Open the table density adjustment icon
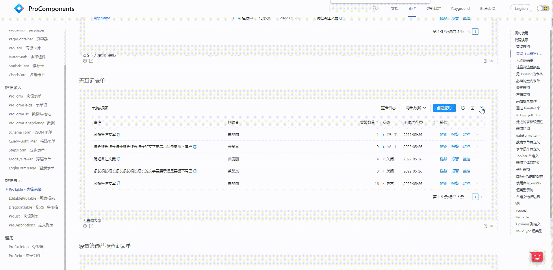This screenshot has width=553, height=270. [472, 108]
